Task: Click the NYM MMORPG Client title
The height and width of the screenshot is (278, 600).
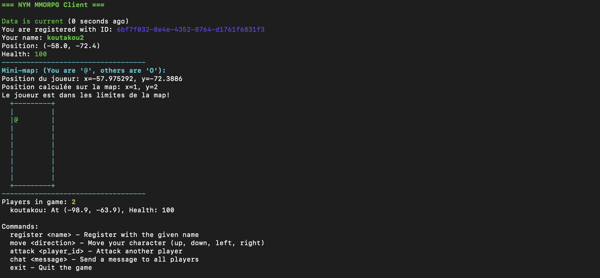Action: [53, 5]
